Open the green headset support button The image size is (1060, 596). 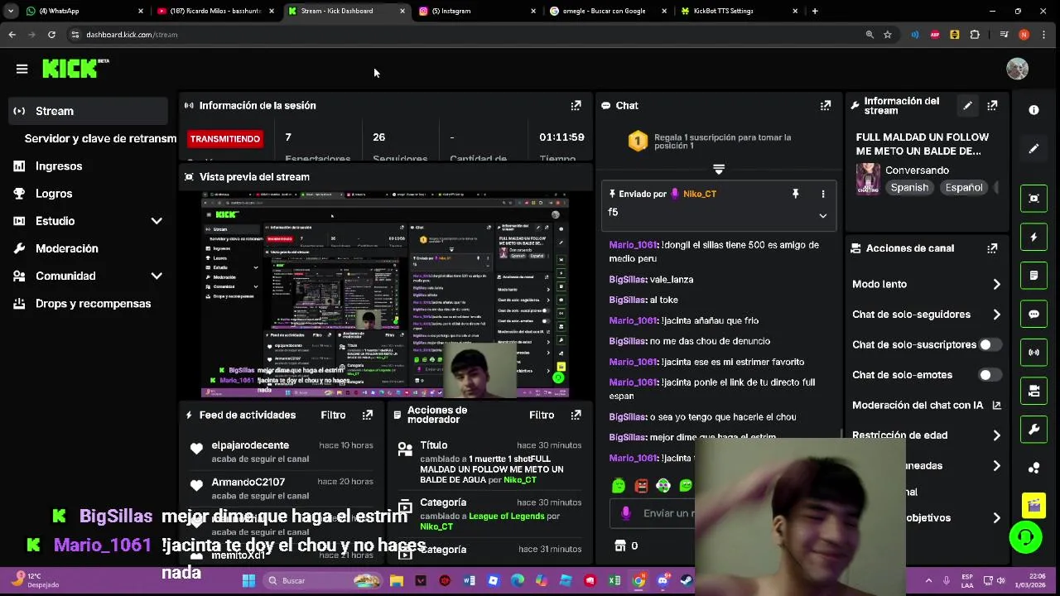tap(1025, 537)
